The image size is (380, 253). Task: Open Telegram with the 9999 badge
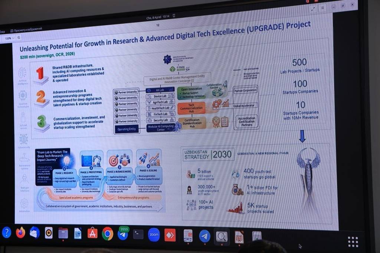point(123,234)
